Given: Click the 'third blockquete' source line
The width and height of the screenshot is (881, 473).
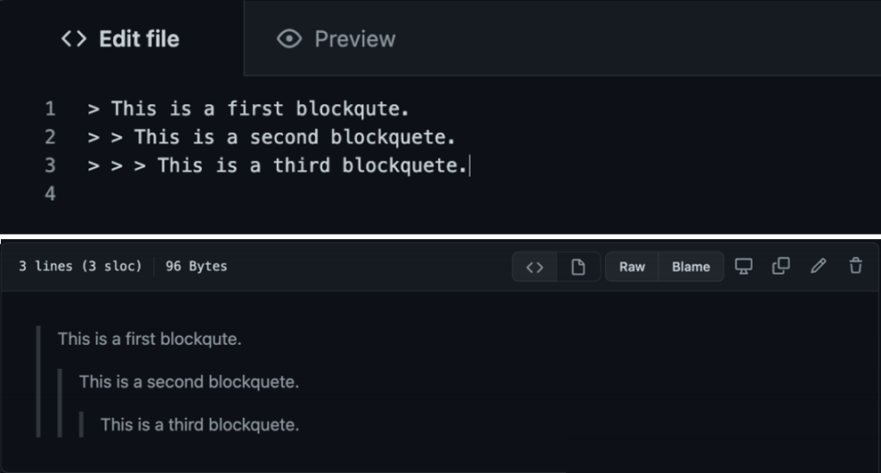Looking at the screenshot, I should pyautogui.click(x=311, y=166).
